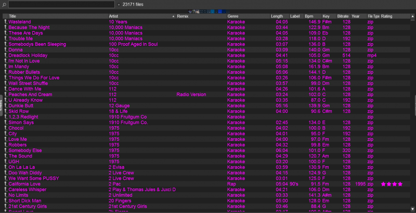Viewport: 416px width, 213px height.
Task: Click microphone icon for Things We Do For Love
Action: tap(5, 77)
